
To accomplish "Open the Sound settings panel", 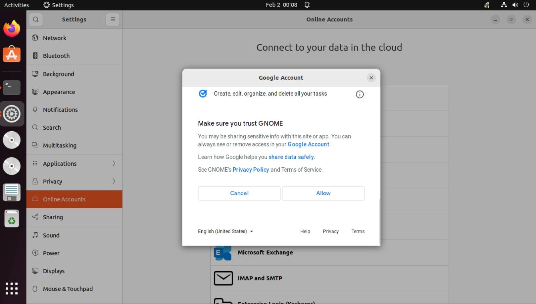I will [51, 235].
